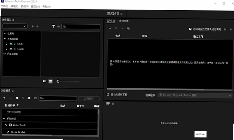This screenshot has height=140, width=234.
Task: Click the C: drive icon
Action: coord(11,44)
